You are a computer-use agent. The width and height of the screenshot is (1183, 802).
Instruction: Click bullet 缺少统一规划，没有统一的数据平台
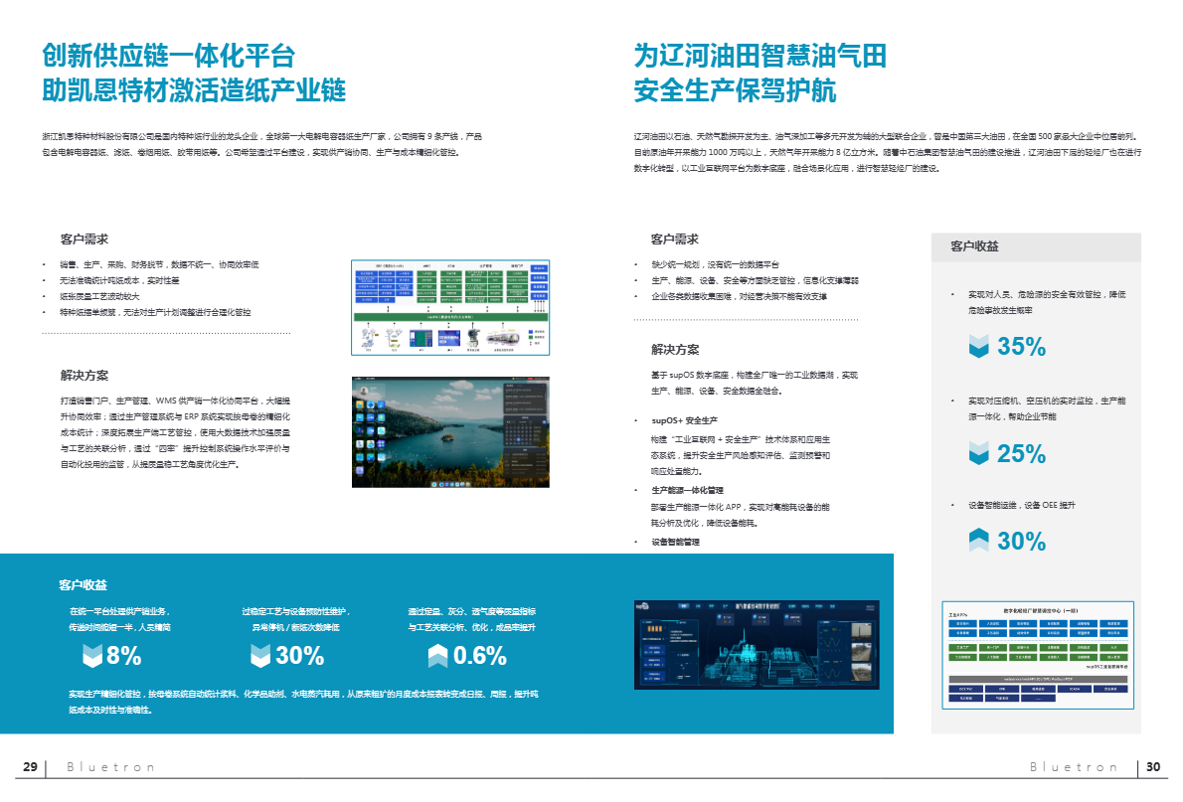click(x=715, y=264)
